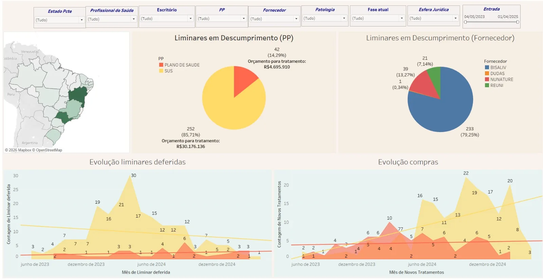Screen dimensions: 543x280
Task: Select SUS yellow legend swatch
Action: click(x=161, y=71)
